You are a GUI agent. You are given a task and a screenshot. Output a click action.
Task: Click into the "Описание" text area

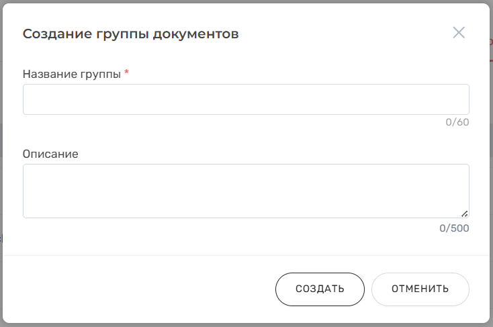pos(246,191)
